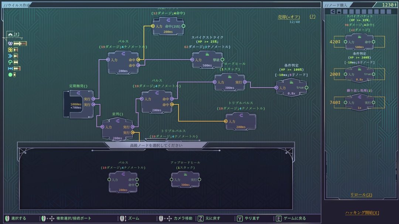Choose the パルス node in the selection dialog

(x=123, y=182)
